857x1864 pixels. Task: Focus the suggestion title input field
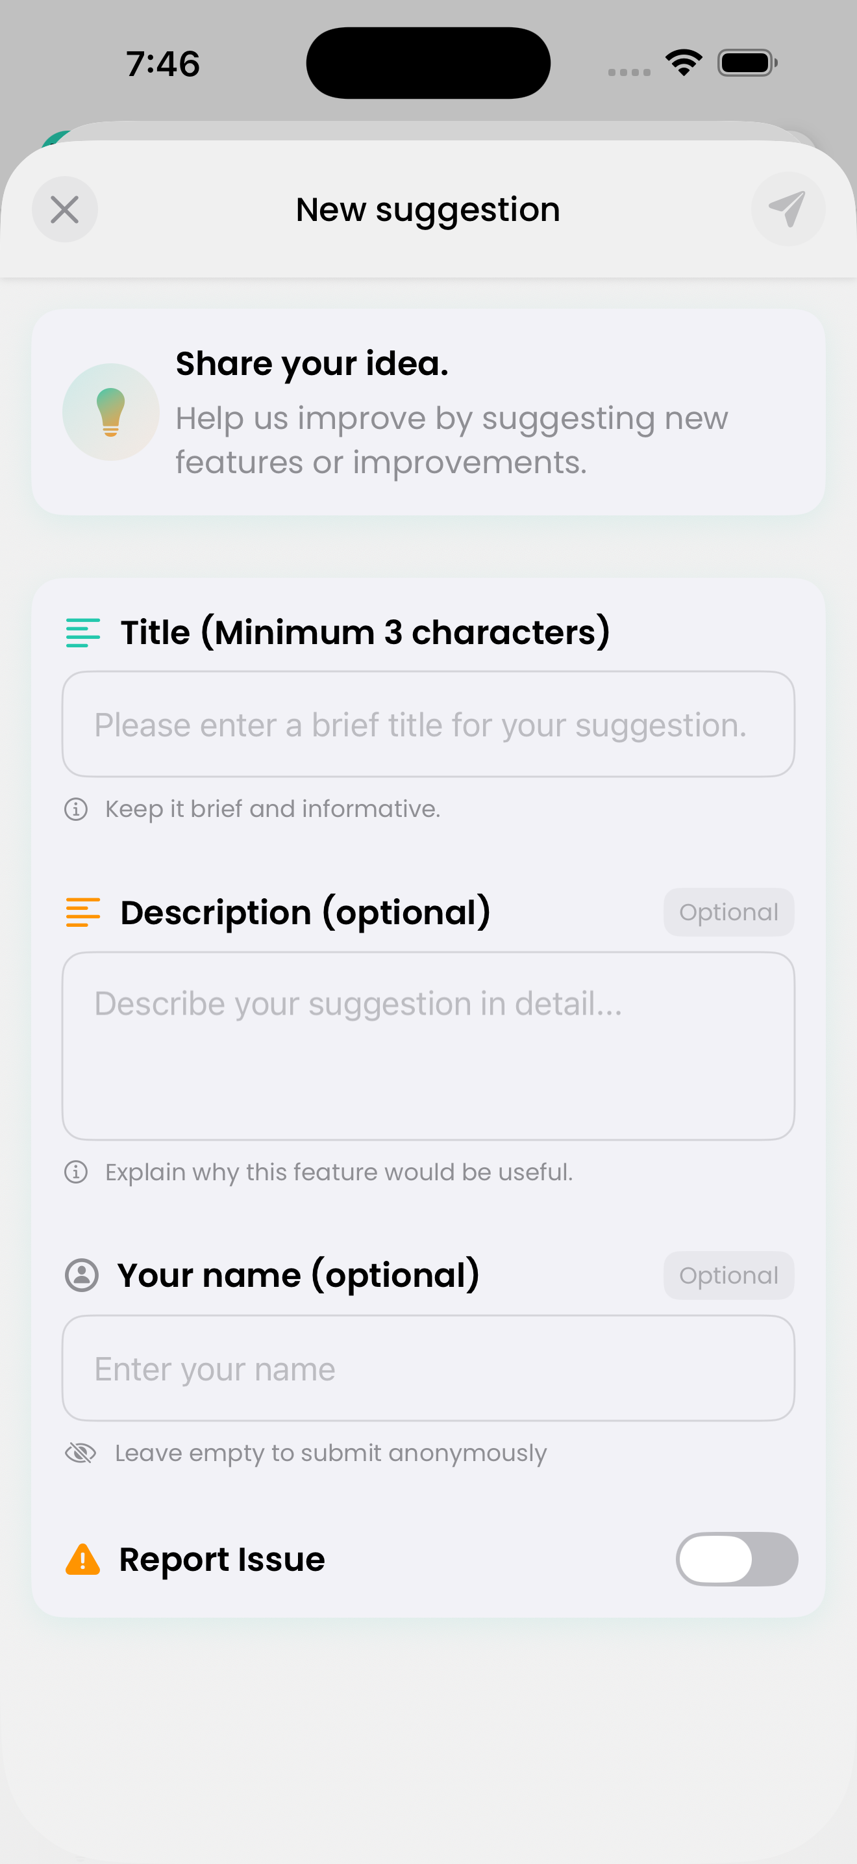tap(429, 724)
